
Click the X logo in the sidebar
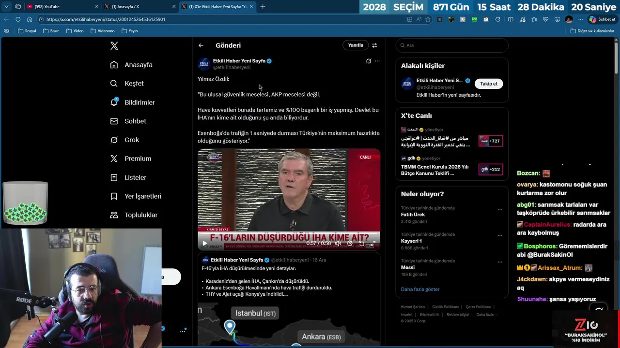coord(114,46)
